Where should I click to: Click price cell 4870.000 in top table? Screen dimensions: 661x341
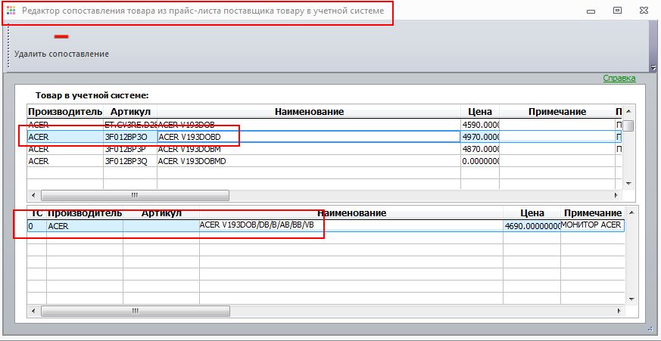[x=480, y=149]
